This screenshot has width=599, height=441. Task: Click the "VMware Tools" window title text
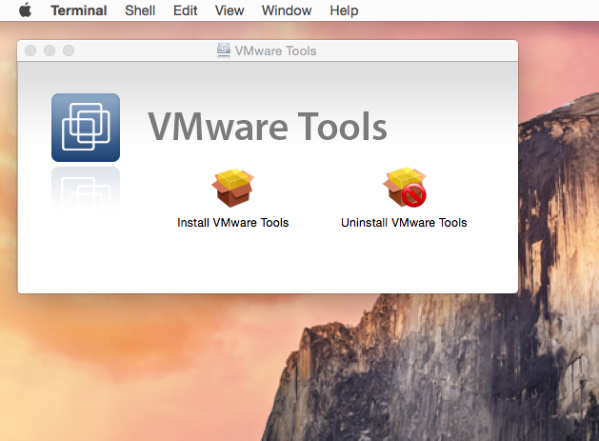(276, 50)
